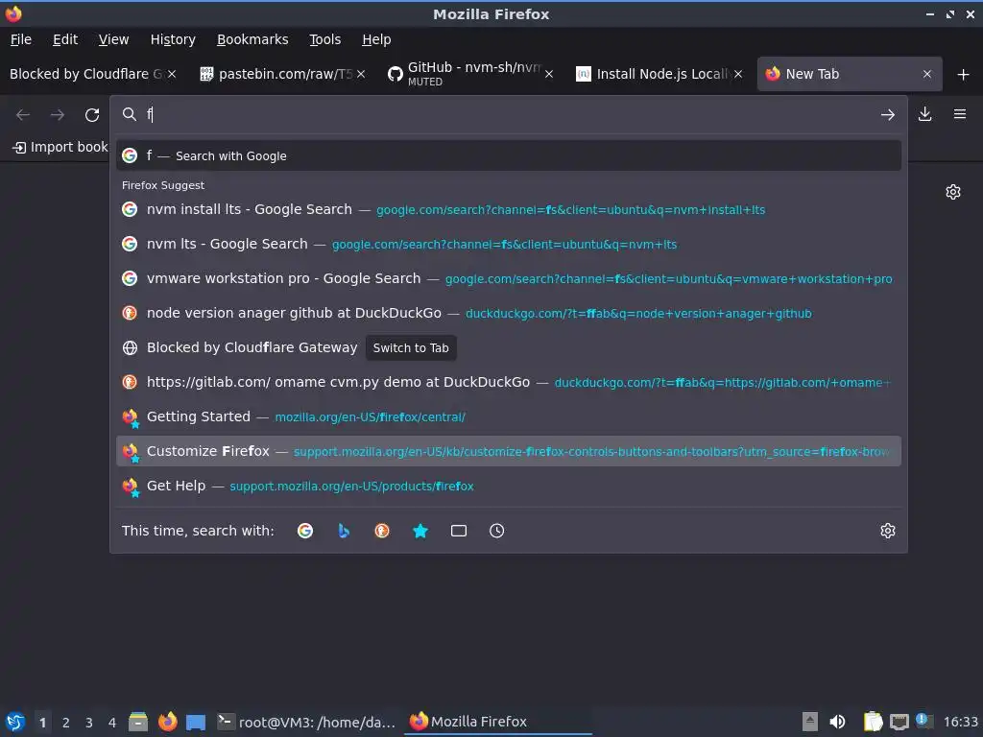Open the volume icon in system tray
Image resolution: width=983 pixels, height=737 pixels.
pos(837,722)
